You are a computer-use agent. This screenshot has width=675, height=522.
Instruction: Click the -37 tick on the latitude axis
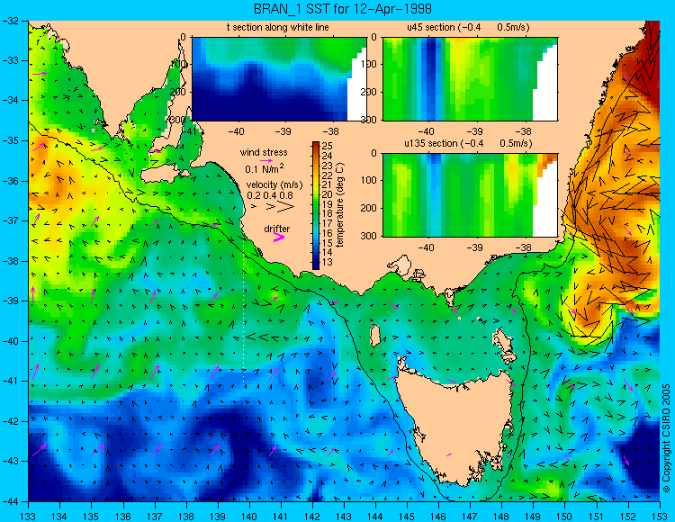coord(10,220)
